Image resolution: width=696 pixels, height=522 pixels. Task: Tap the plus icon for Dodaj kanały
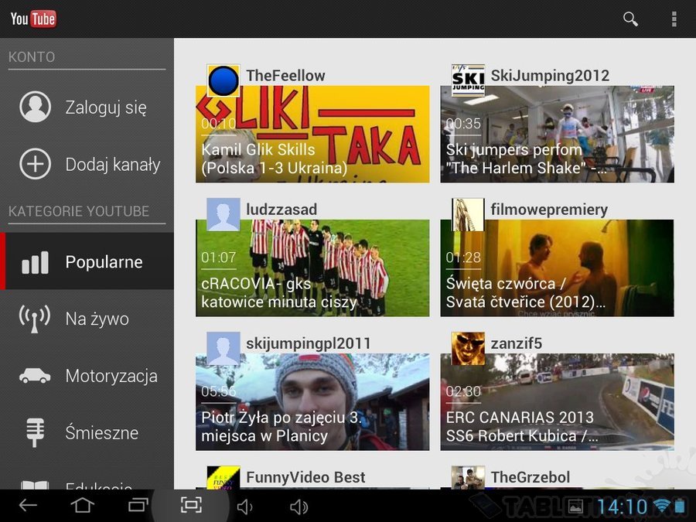coord(35,164)
